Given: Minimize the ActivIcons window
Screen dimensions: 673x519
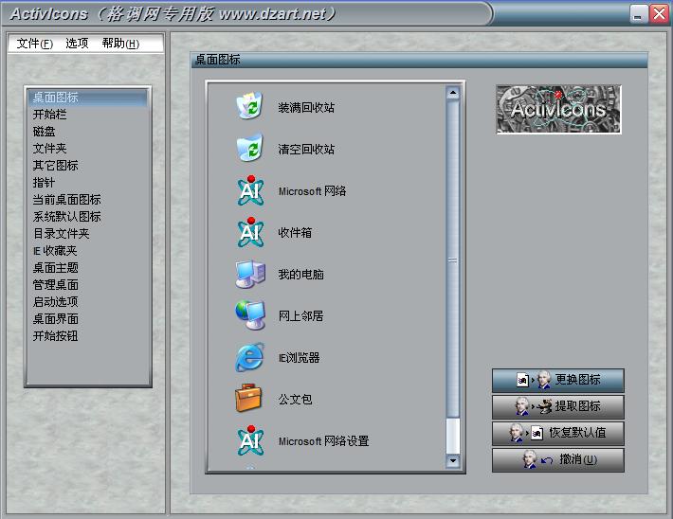Looking at the screenshot, I should (638, 13).
